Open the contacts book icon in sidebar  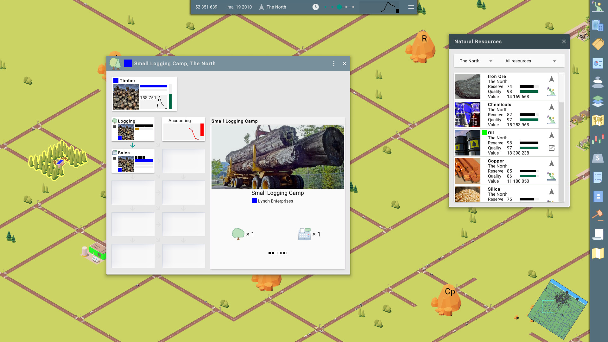coord(598,196)
